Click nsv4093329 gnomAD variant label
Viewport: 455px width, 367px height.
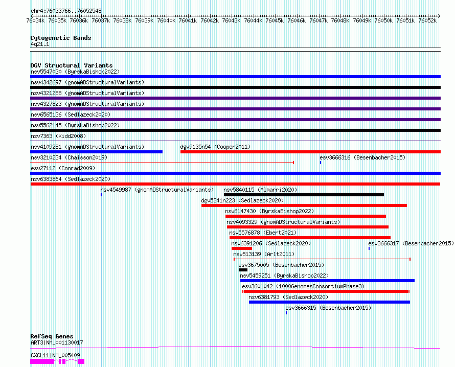(x=283, y=222)
